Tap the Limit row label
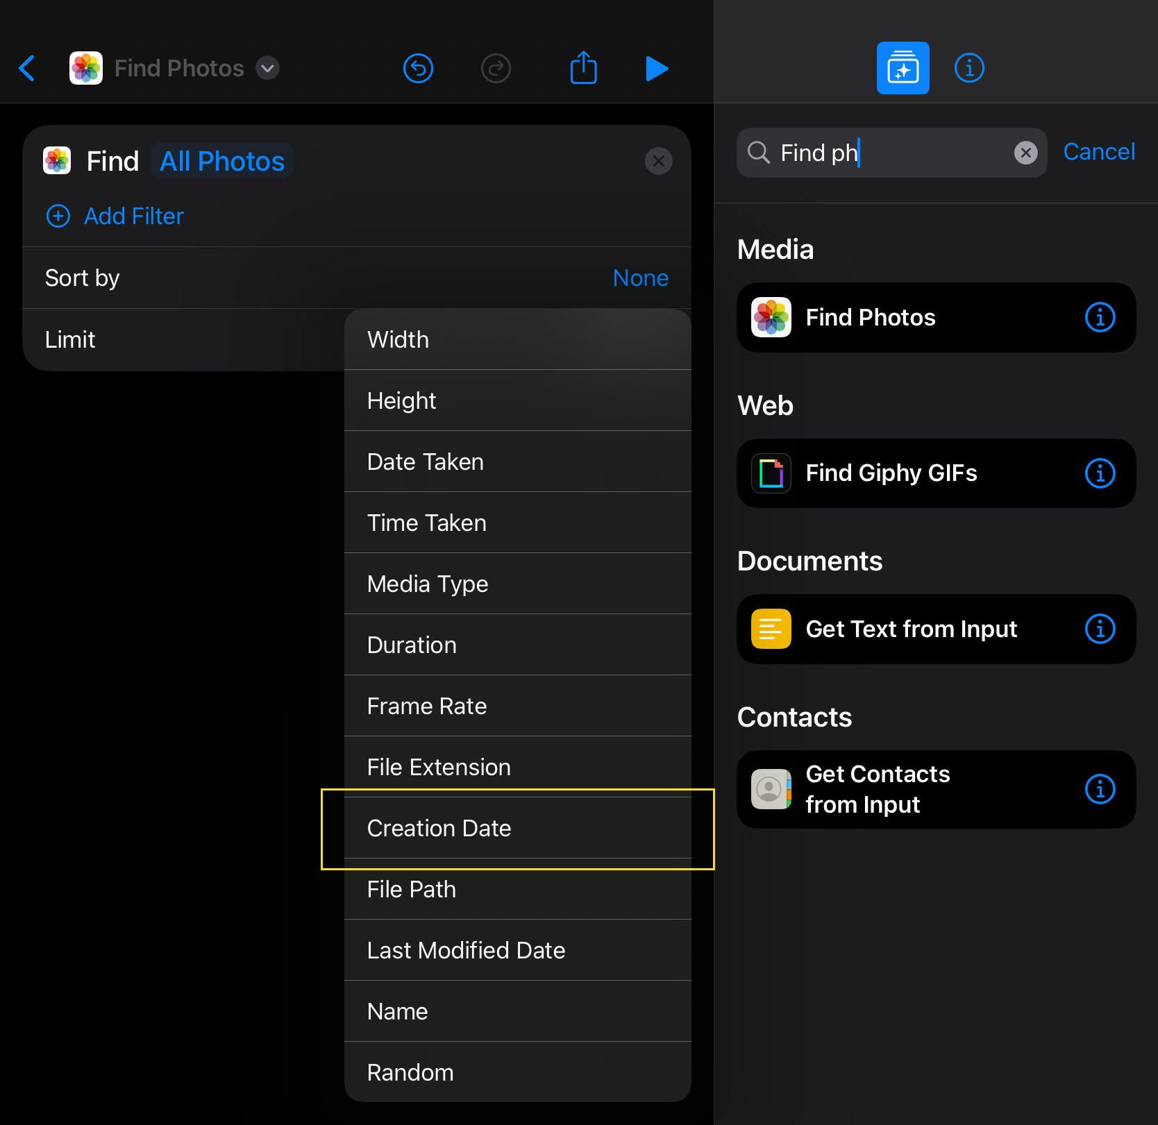1158x1125 pixels. (70, 339)
